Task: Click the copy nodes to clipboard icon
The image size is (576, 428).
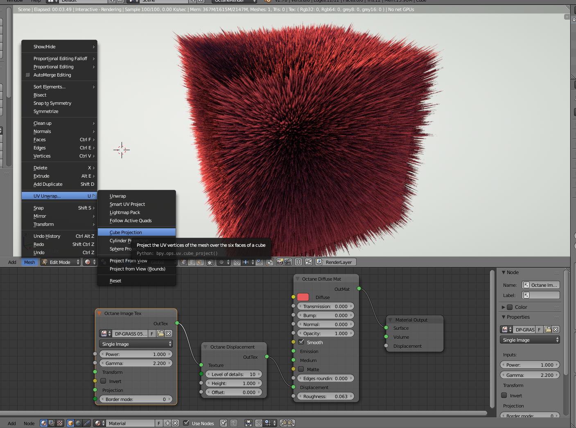Action: (x=283, y=423)
